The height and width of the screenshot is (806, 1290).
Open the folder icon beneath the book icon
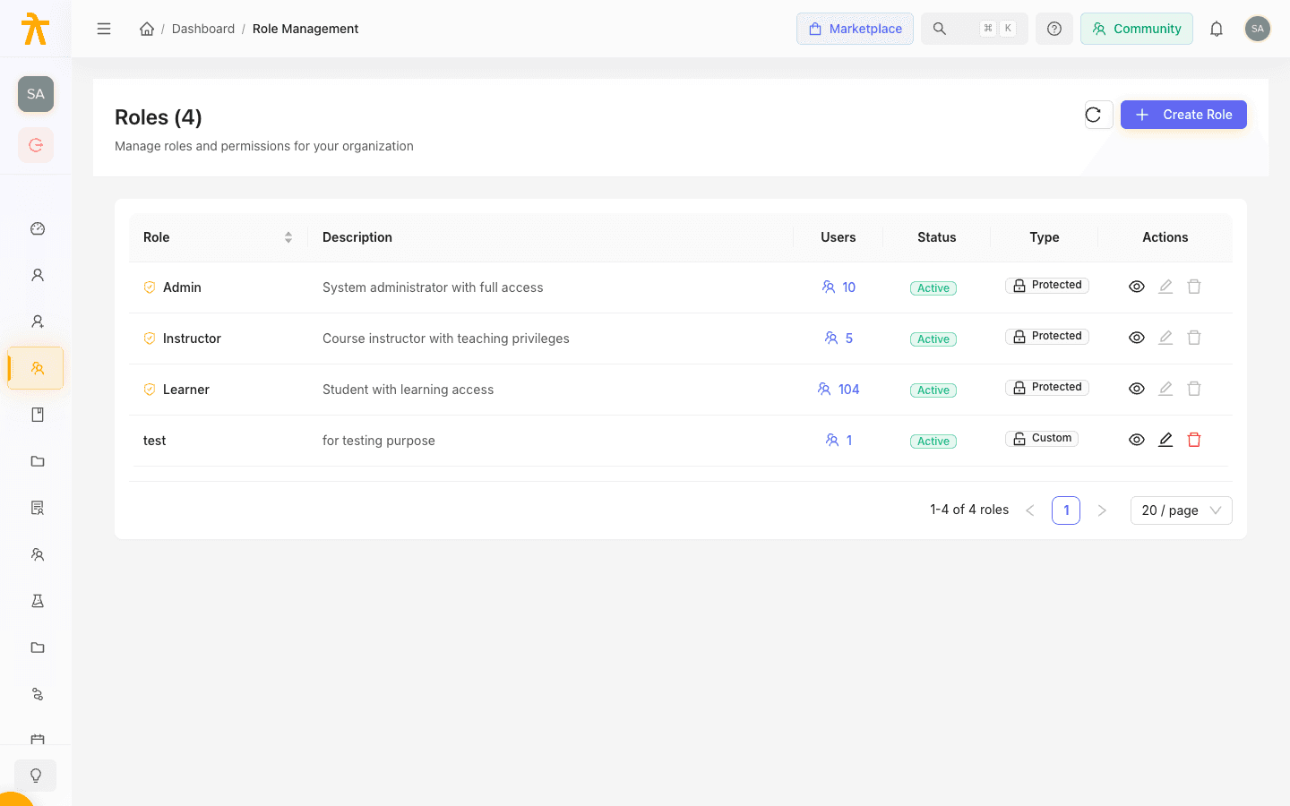point(38,461)
